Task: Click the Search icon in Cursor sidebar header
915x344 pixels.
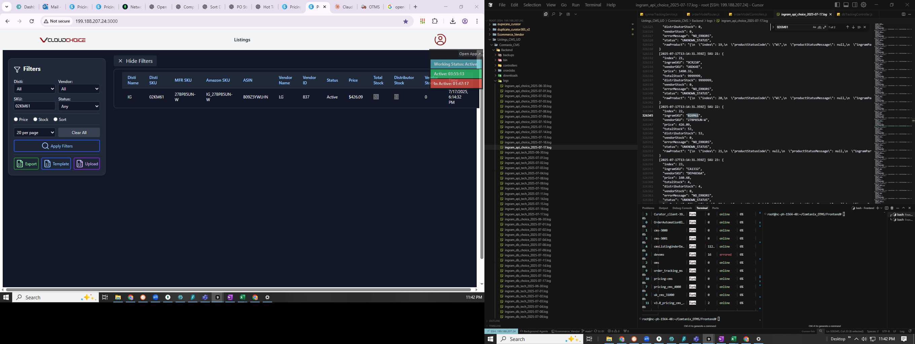Action: click(x=553, y=14)
